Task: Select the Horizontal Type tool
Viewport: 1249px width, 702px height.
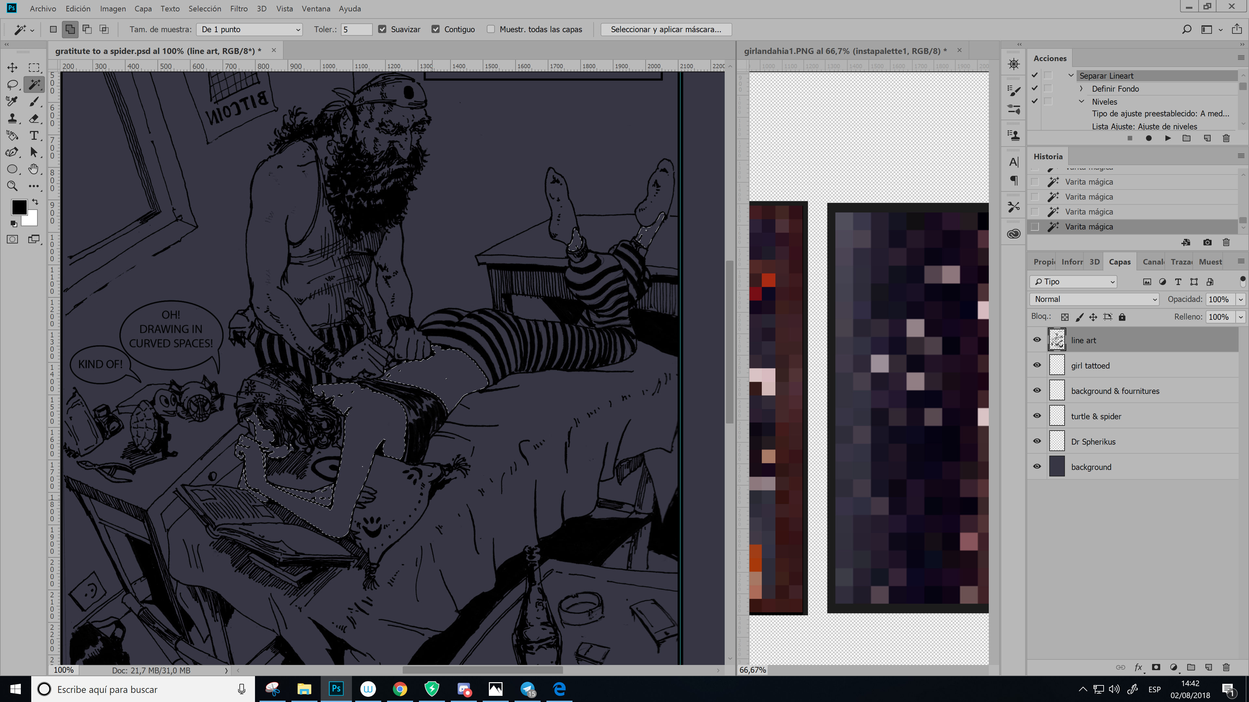Action: 34,136
